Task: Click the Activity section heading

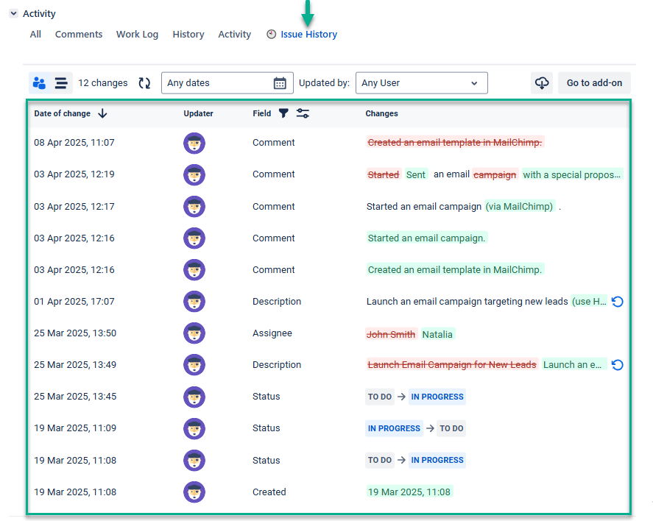Action: [x=39, y=13]
